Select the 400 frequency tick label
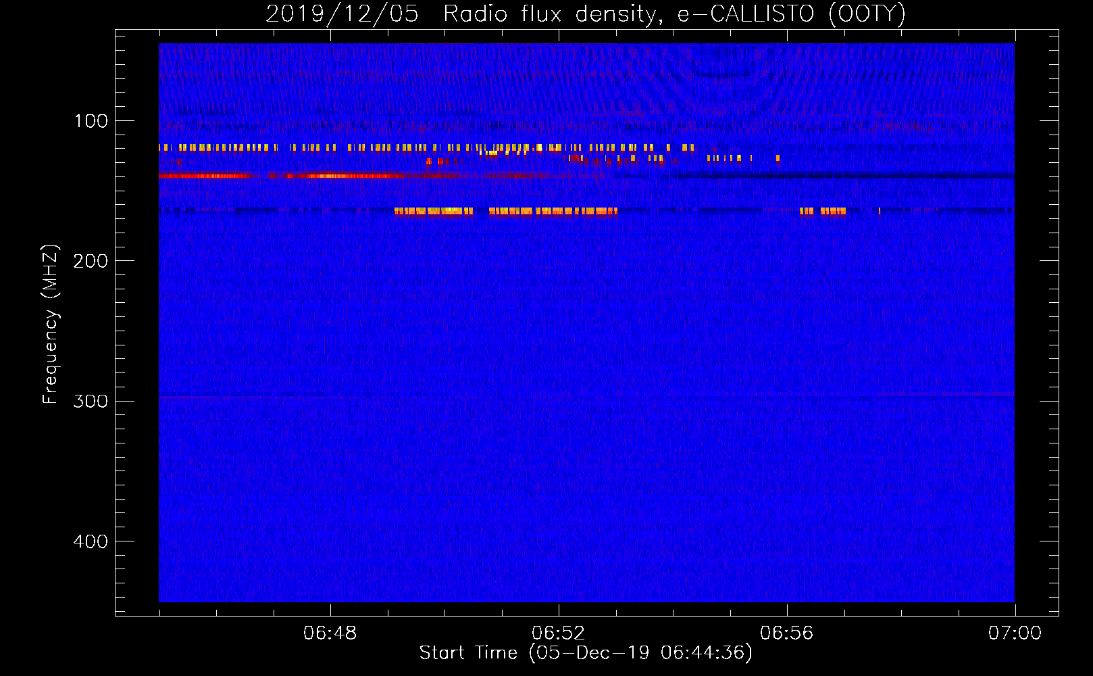This screenshot has width=1093, height=676. click(x=91, y=541)
